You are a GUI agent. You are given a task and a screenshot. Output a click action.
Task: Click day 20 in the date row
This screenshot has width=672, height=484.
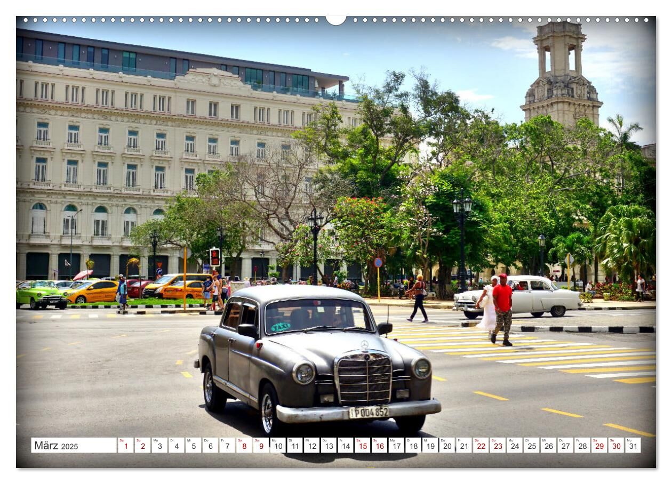446,446
